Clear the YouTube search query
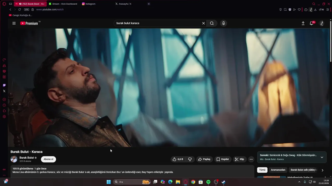 point(204,23)
